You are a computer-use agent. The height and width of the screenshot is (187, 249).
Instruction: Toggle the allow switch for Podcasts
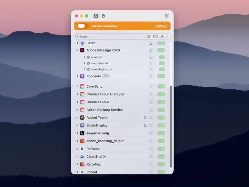tap(161, 76)
